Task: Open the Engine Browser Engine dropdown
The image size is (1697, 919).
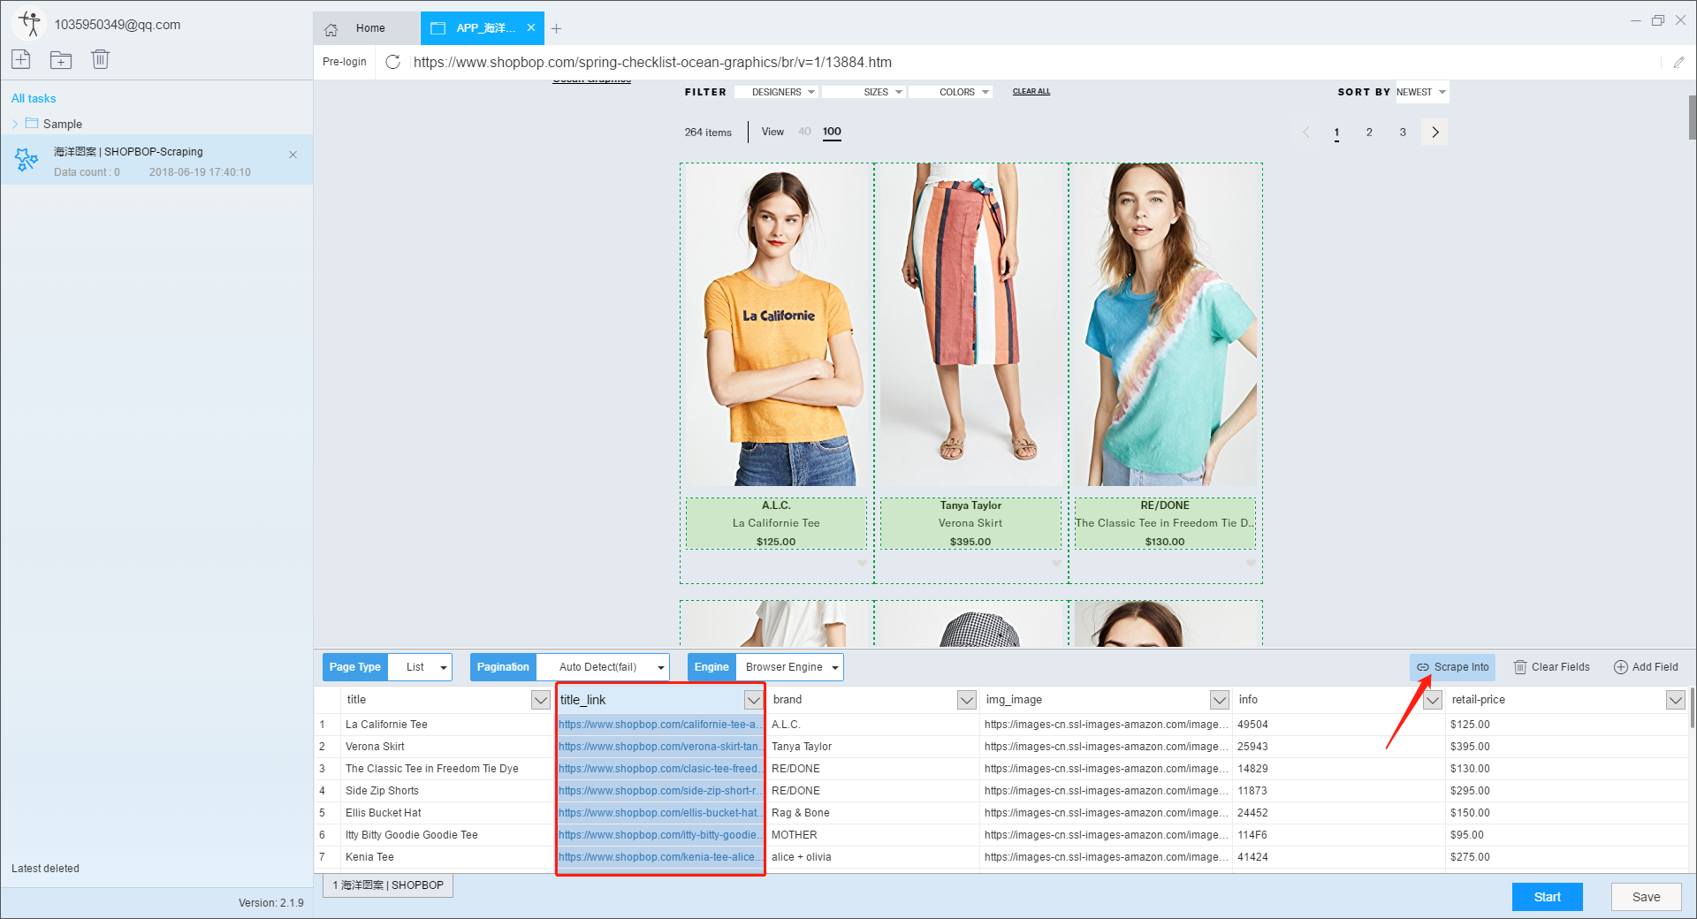Action: 789,667
